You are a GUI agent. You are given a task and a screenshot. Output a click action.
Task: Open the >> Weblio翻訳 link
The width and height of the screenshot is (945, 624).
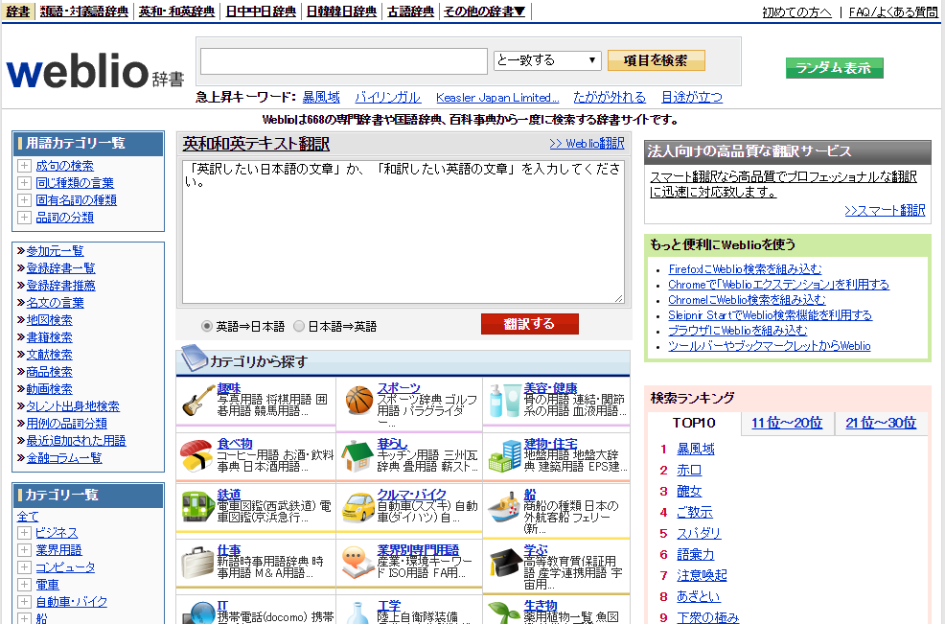click(x=587, y=144)
